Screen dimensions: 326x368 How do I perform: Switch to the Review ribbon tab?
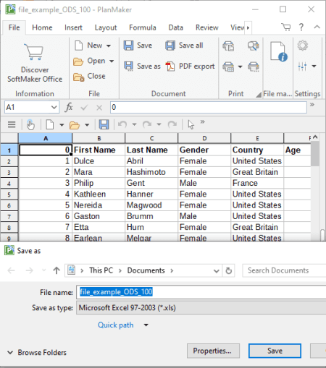click(207, 27)
